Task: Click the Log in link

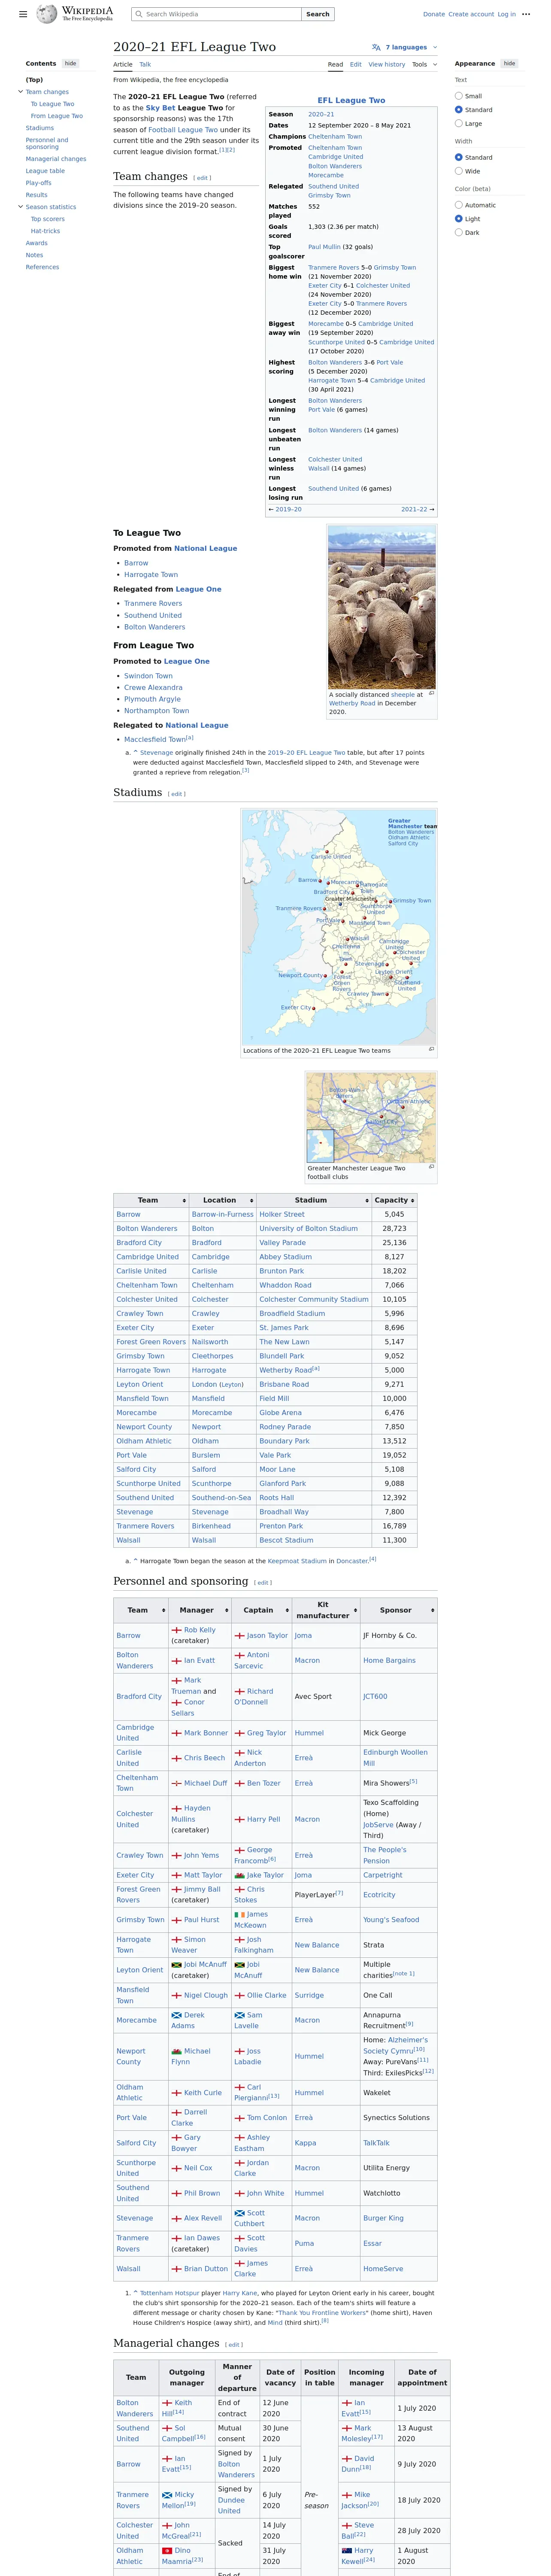Action: [x=507, y=14]
